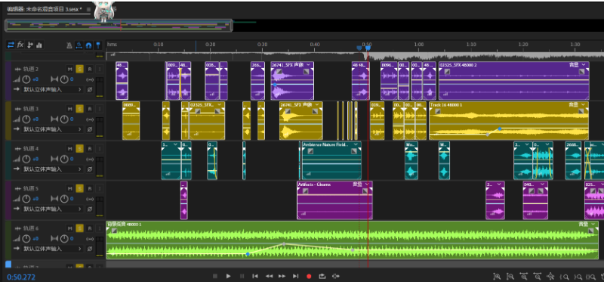Screen dimensions: 604x282
Task: Select the editor tab 未命名混音项目 3.sesx
Action: click(x=45, y=9)
